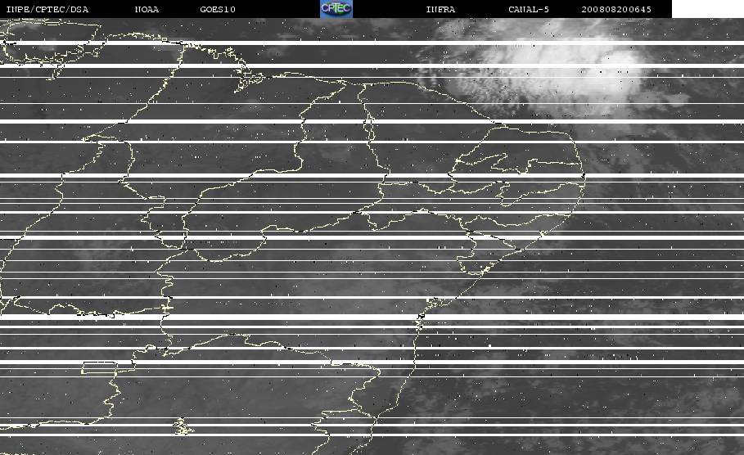Image resolution: width=744 pixels, height=455 pixels.
Task: Click the CPTEC logo in header
Action: coord(336,8)
